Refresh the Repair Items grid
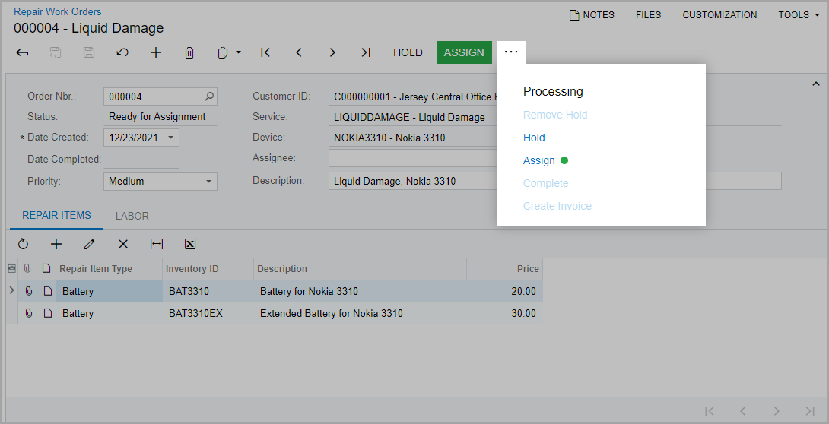The height and width of the screenshot is (424, 829). coord(23,244)
